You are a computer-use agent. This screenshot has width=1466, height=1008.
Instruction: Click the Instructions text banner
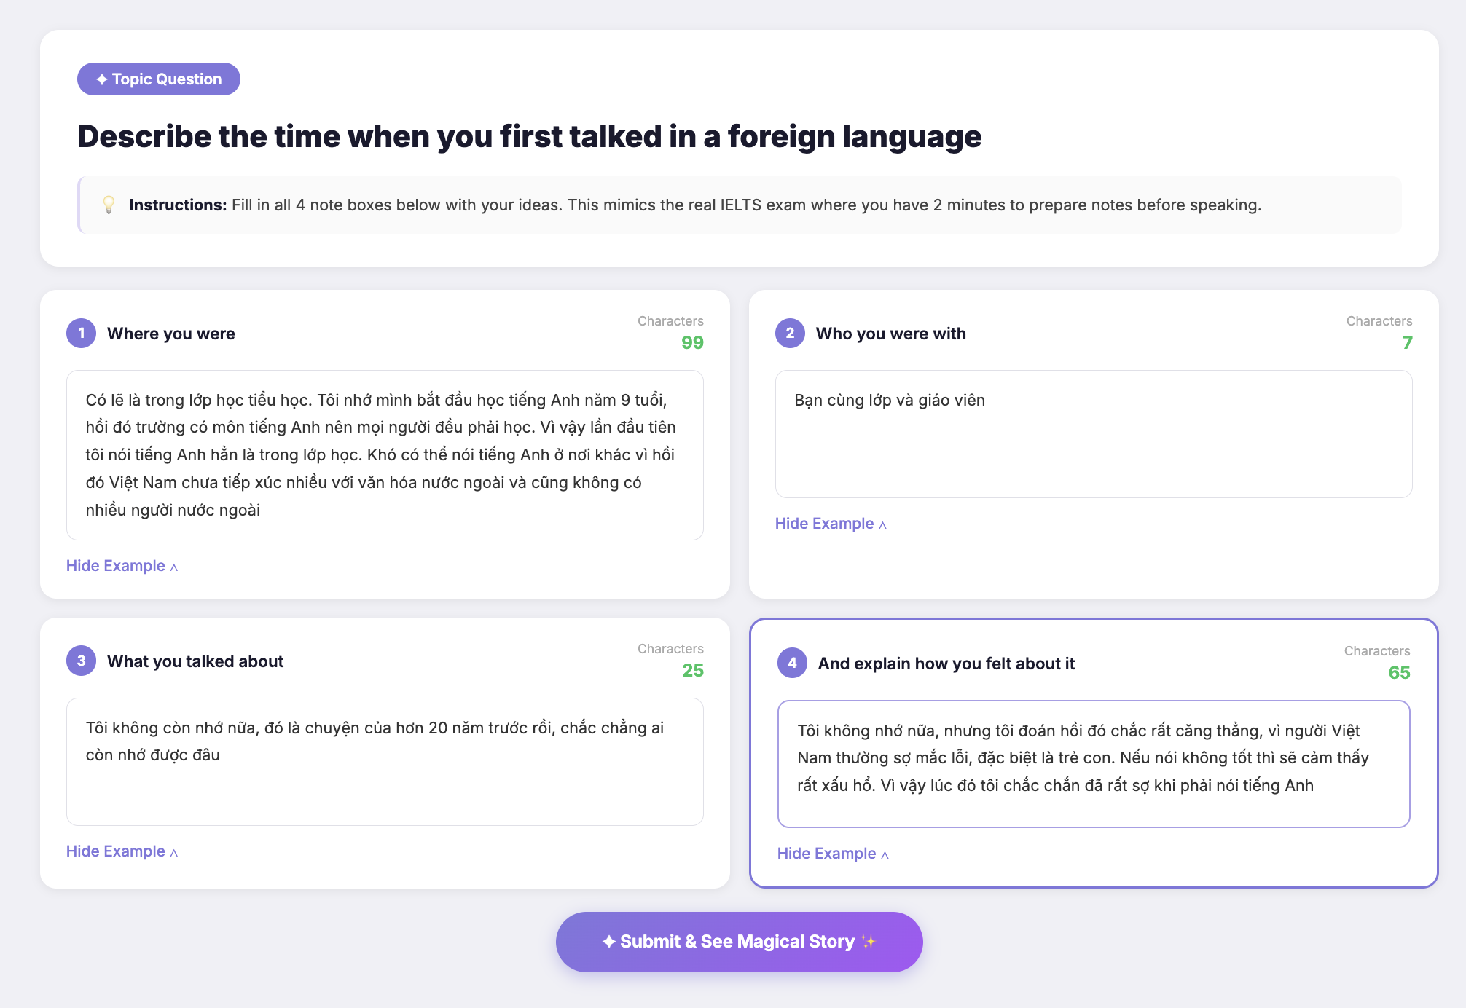tap(740, 205)
